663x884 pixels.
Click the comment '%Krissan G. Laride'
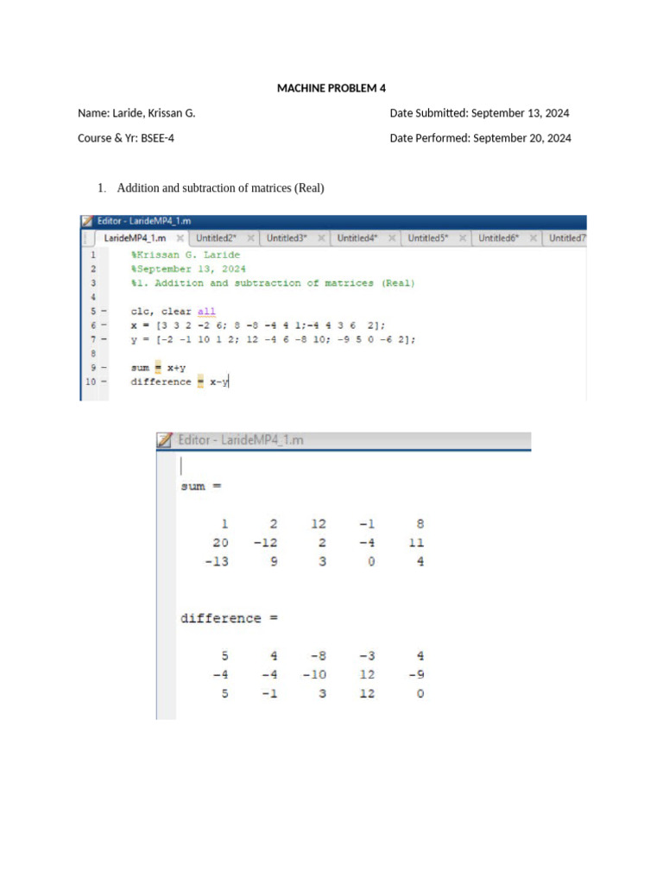point(186,255)
